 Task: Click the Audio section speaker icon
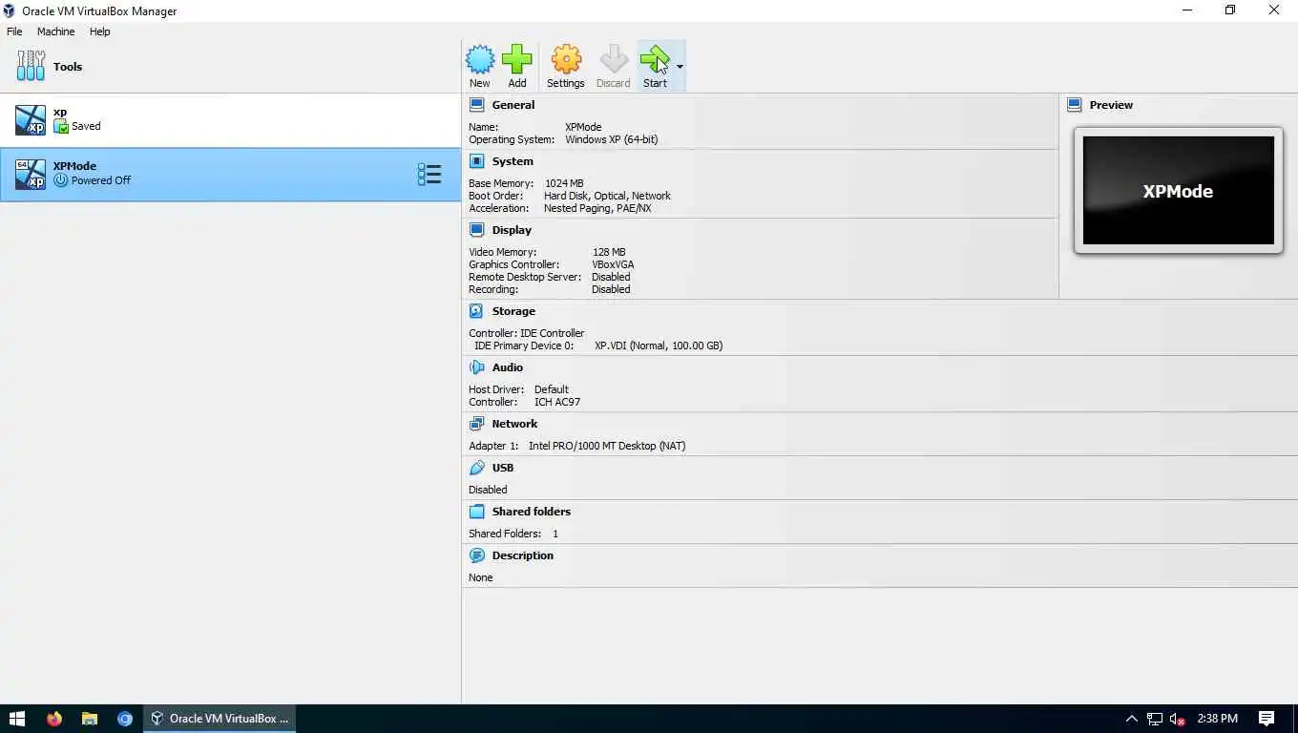pos(477,367)
